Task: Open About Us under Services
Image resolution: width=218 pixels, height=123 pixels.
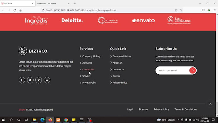Action: [x=87, y=63]
